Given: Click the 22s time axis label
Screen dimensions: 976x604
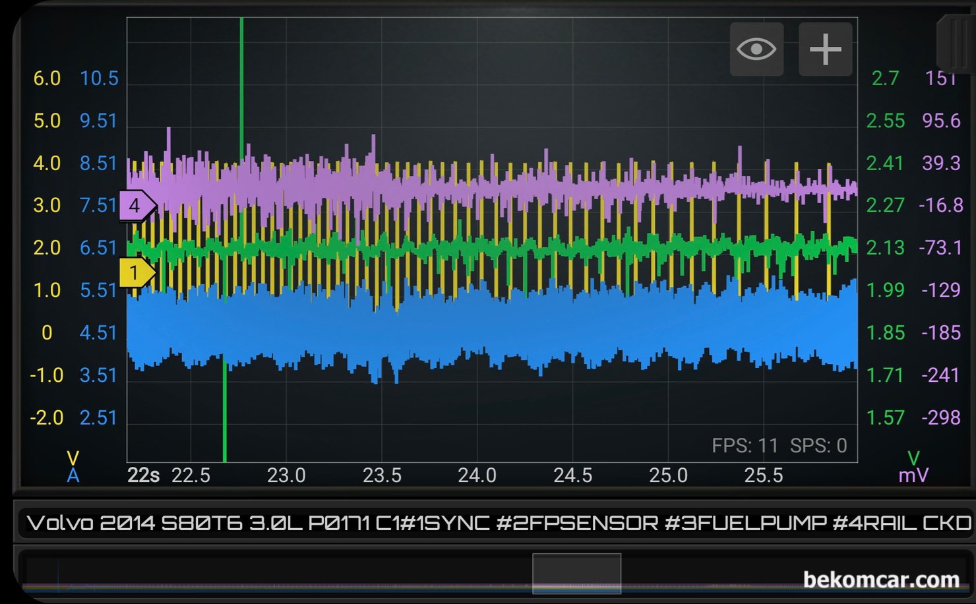Looking at the screenshot, I should (144, 475).
